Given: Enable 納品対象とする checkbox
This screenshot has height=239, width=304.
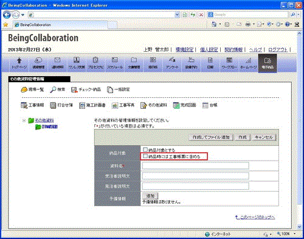Looking at the screenshot, I should (x=145, y=150).
